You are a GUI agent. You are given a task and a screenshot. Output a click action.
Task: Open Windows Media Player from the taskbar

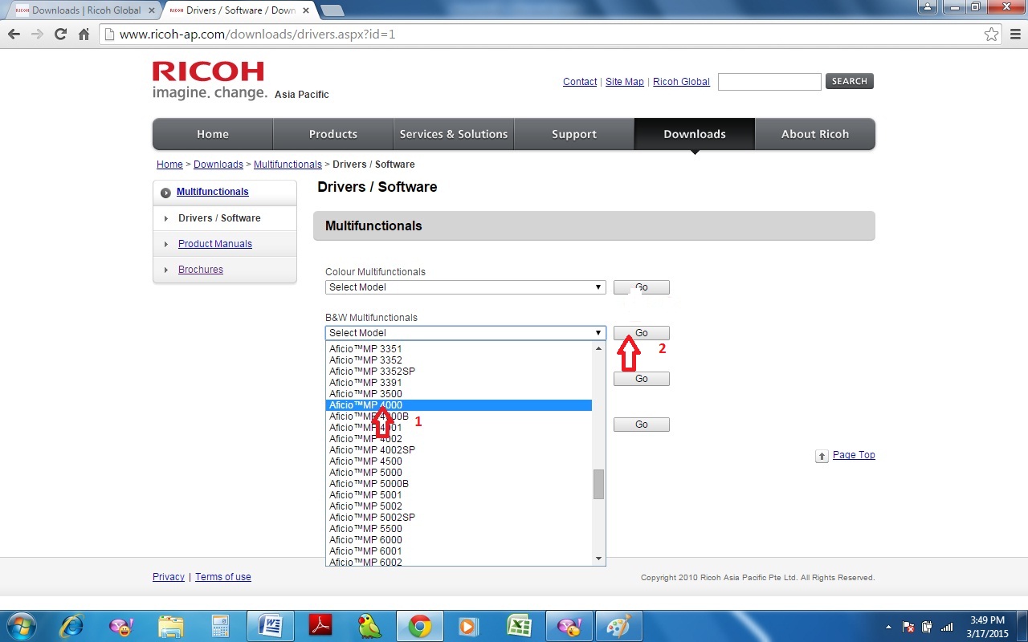pos(469,626)
